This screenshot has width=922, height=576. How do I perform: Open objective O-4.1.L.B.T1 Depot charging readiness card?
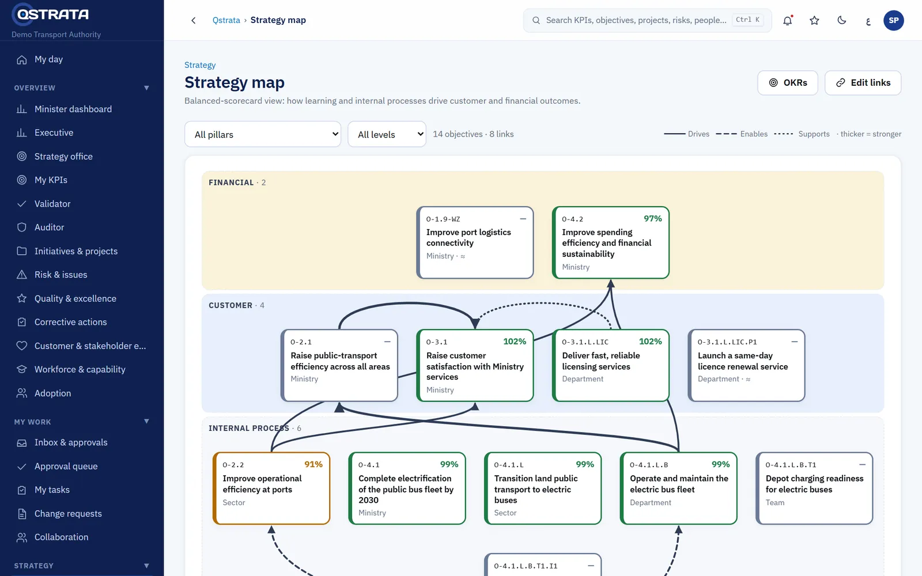pyautogui.click(x=814, y=488)
